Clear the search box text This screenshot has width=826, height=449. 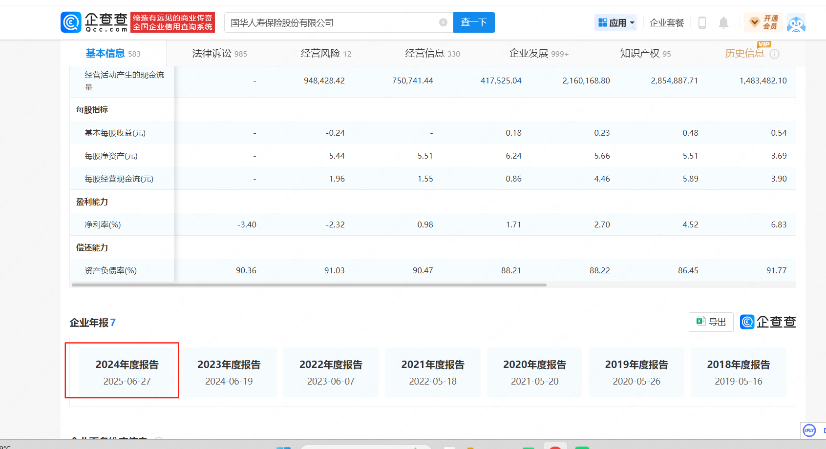tap(443, 22)
